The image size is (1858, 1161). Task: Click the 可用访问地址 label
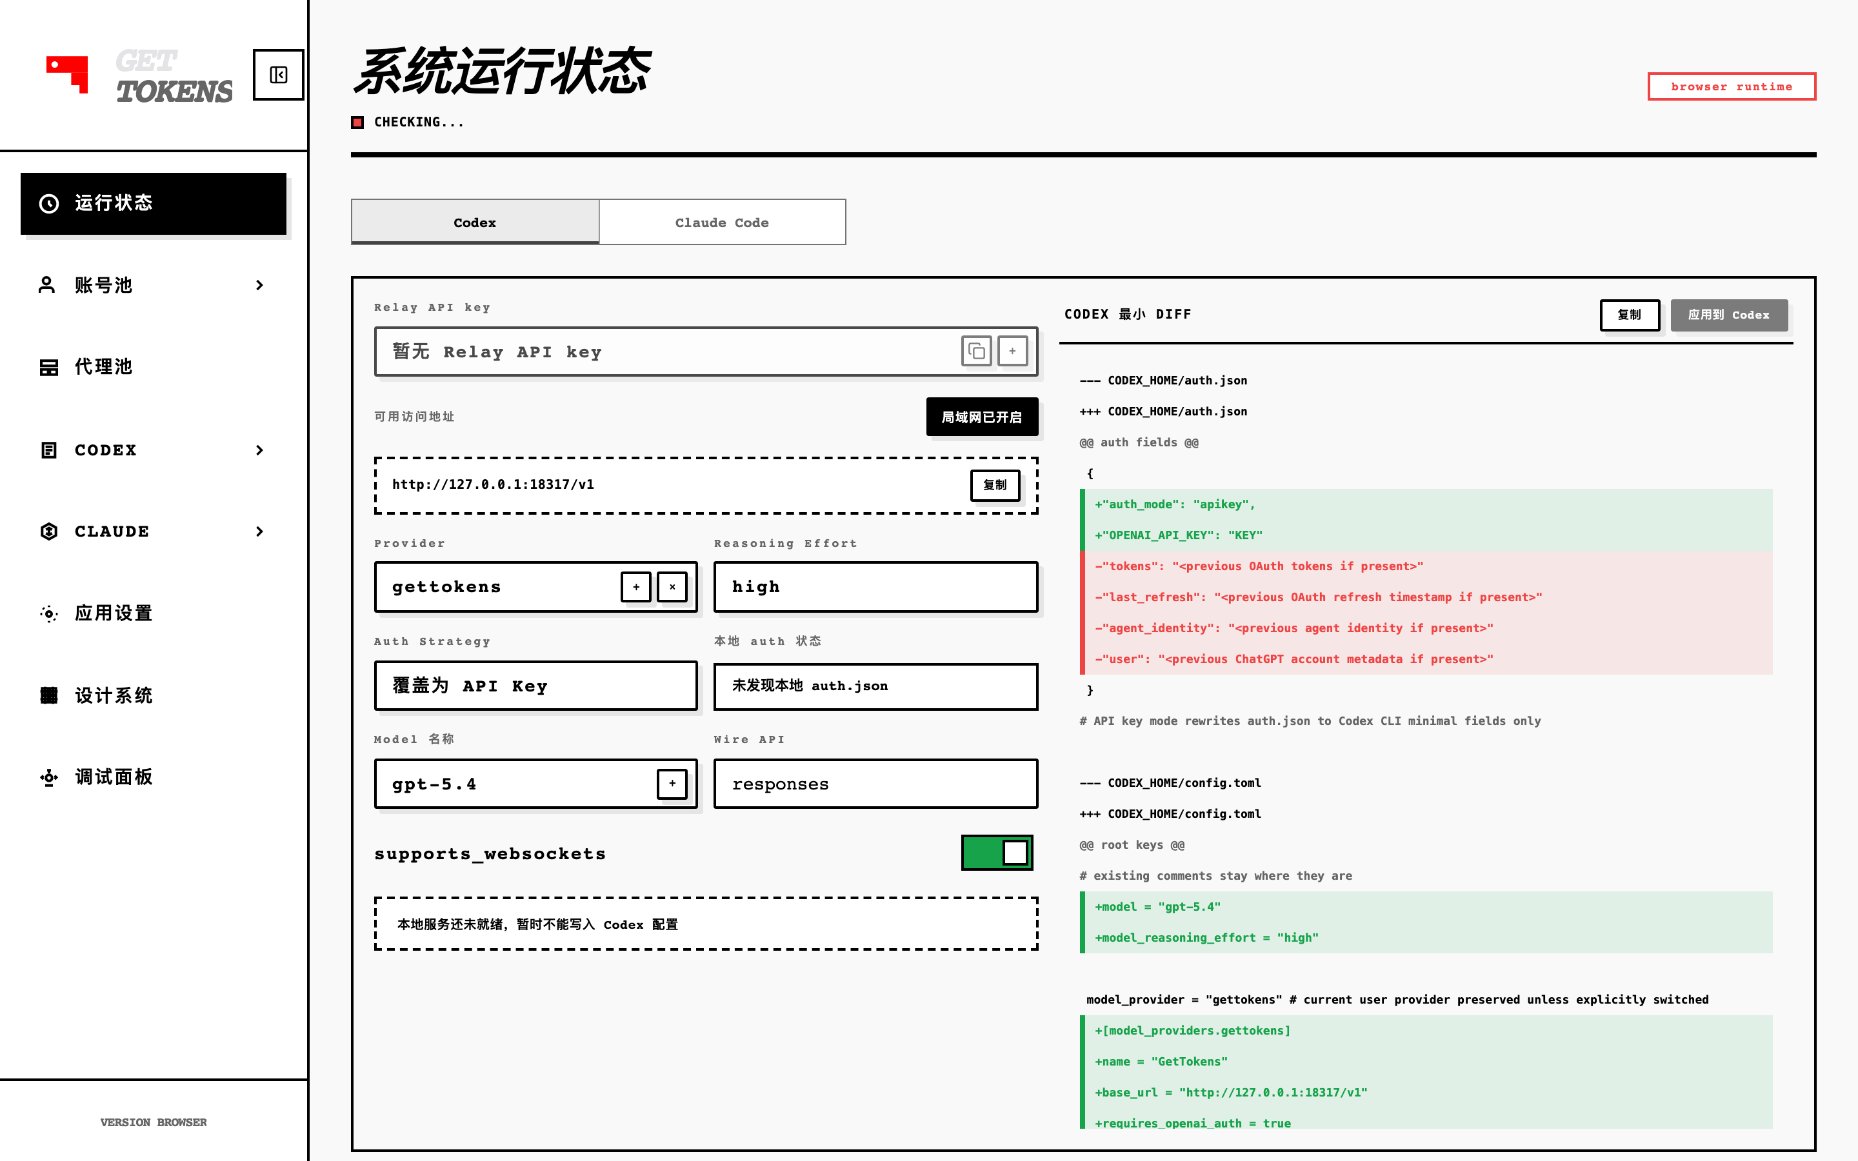coord(415,417)
